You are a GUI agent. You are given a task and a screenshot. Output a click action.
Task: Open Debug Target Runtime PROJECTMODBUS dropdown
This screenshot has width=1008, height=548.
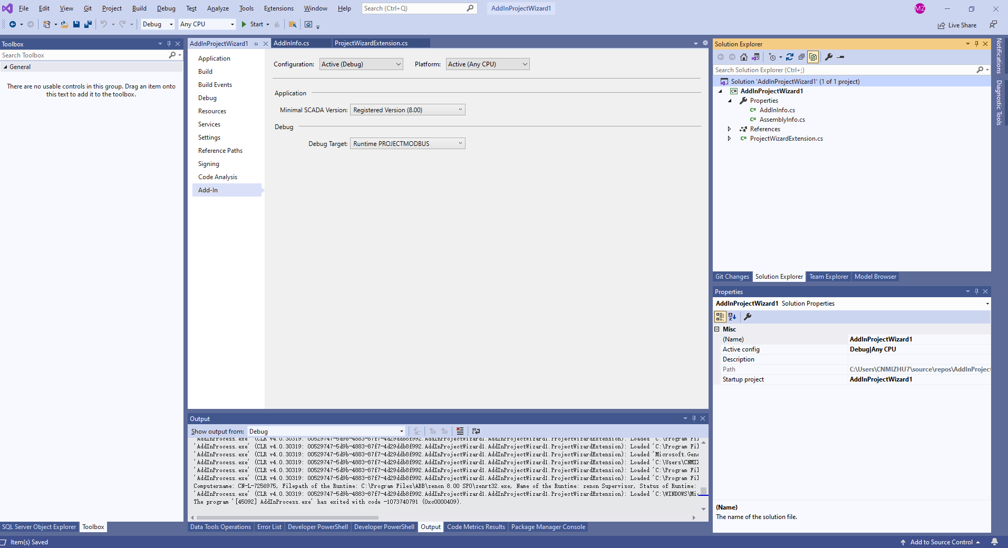coord(408,144)
